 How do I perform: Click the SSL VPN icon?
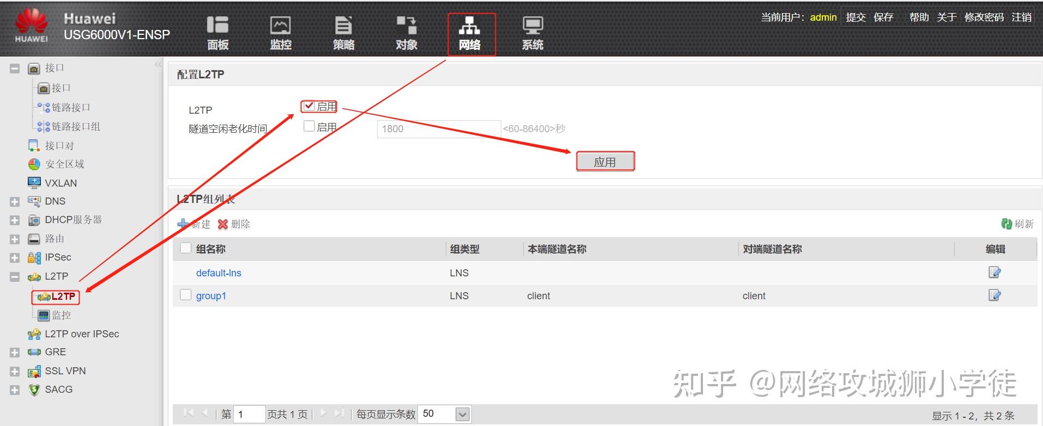(34, 371)
